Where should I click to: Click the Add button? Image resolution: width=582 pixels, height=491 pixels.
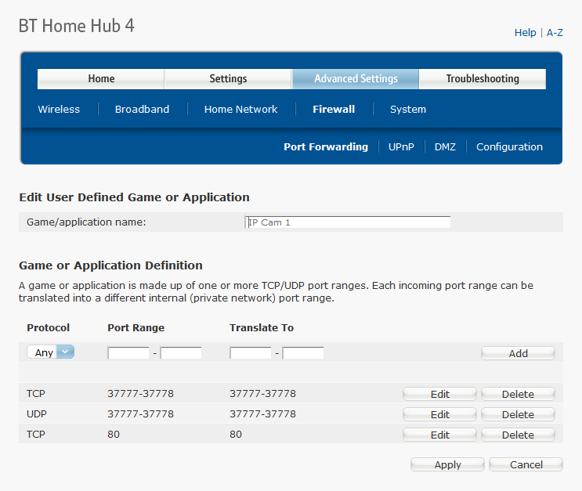[x=518, y=353]
